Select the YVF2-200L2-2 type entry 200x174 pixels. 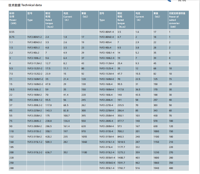point(35,105)
